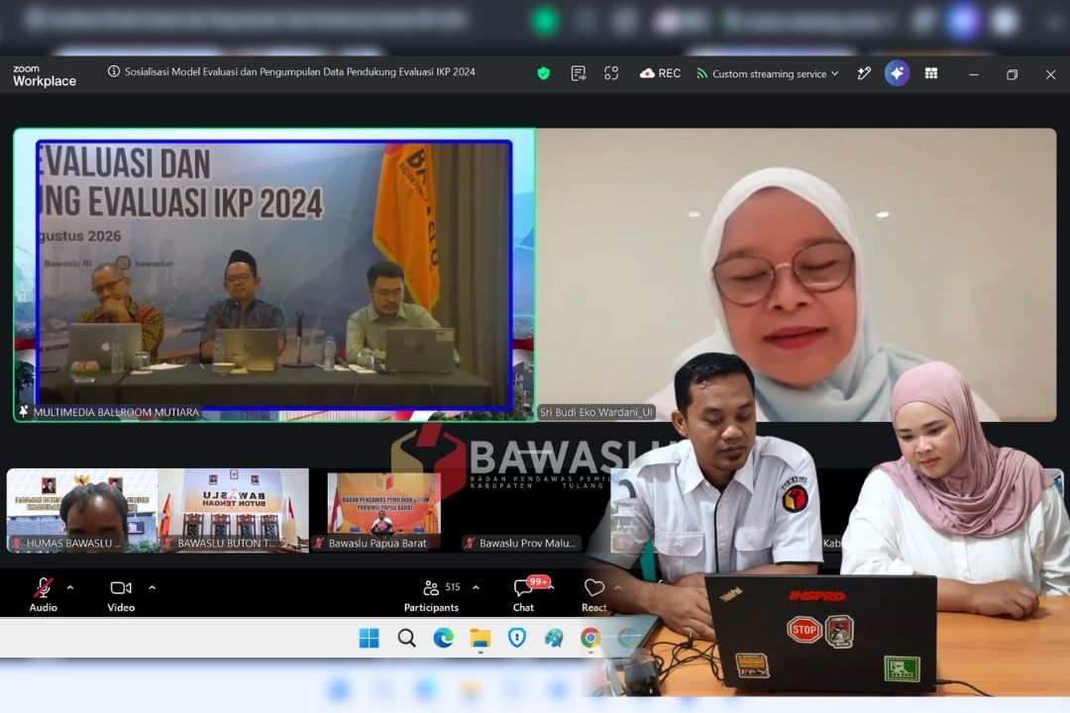Expand the React options chevron
This screenshot has height=713, width=1070.
[617, 587]
